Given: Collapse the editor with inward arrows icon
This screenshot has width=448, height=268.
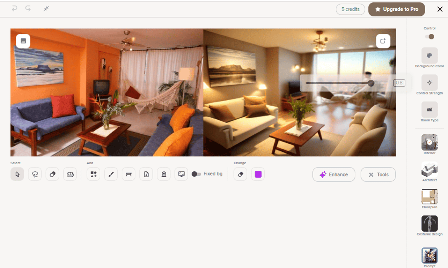Looking at the screenshot, I should tap(46, 9).
